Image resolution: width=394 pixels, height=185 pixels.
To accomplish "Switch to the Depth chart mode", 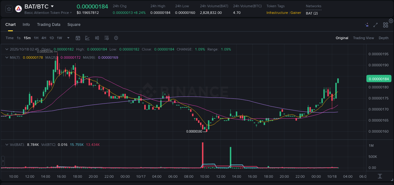I will point(383,38).
